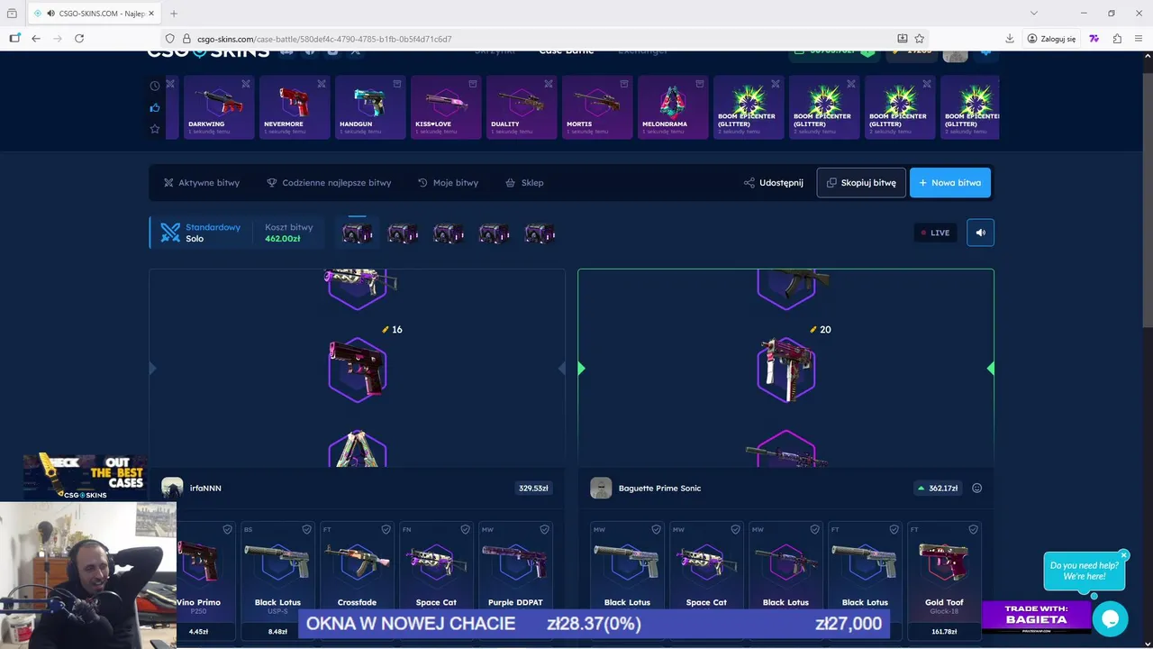Click the crossed swords Standardowy mode icon
This screenshot has height=649, width=1153.
[x=170, y=233]
